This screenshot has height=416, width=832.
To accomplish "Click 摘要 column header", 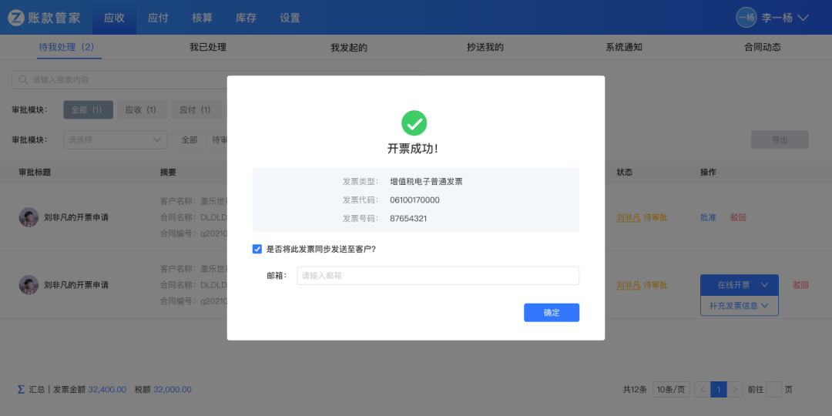I will pos(168,173).
